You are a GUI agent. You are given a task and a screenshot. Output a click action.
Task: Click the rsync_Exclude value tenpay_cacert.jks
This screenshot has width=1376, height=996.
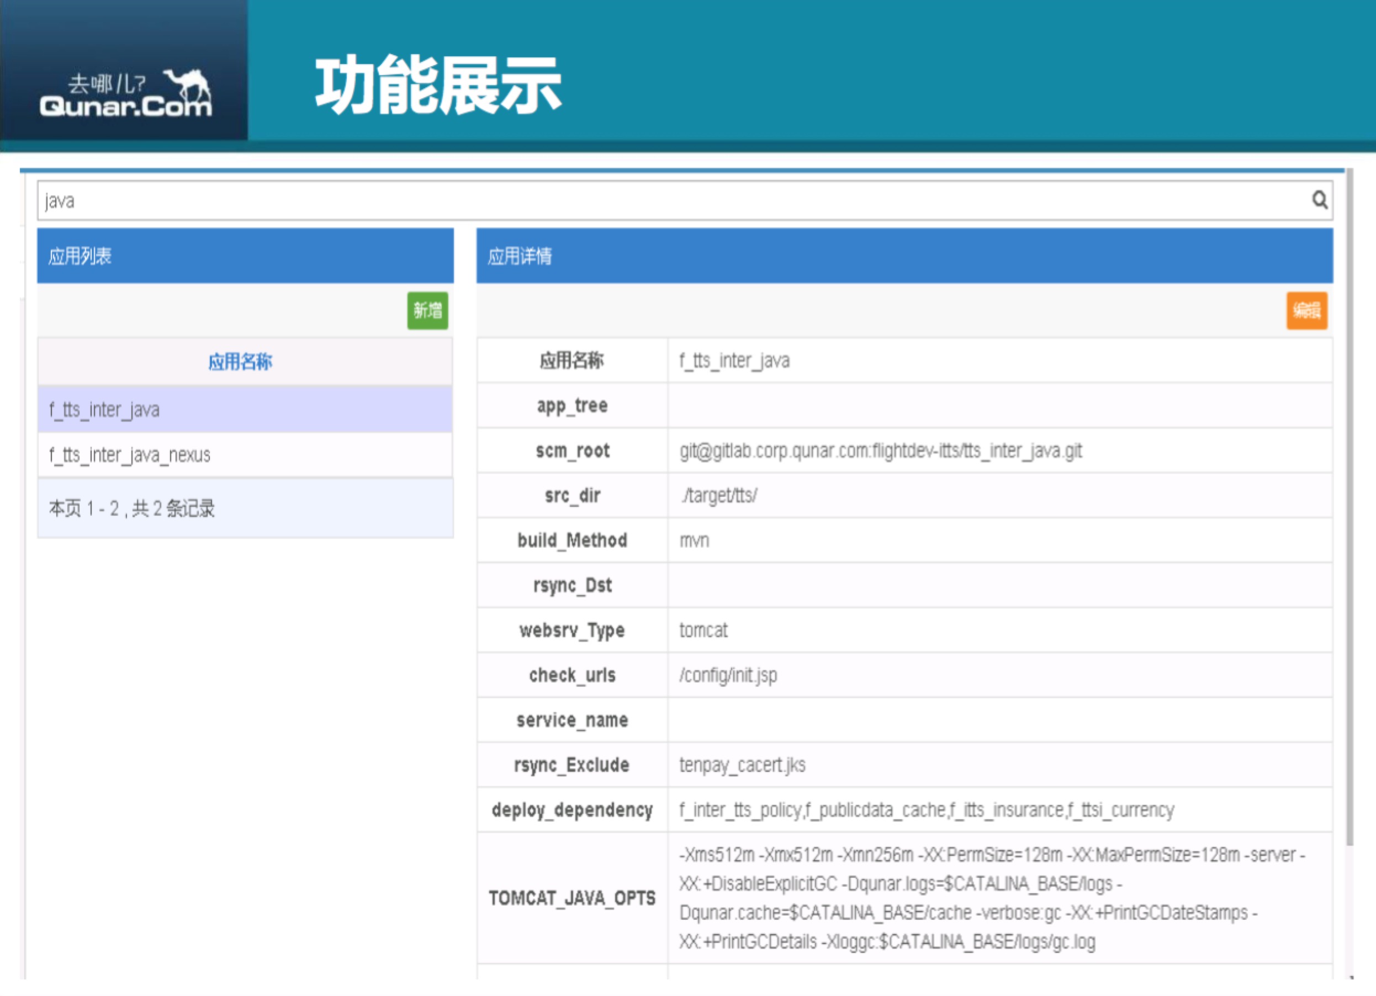point(743,765)
